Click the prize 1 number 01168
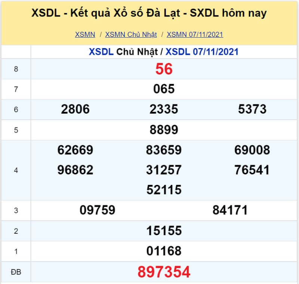Viewport: 299px width, 284px height. 164,251
